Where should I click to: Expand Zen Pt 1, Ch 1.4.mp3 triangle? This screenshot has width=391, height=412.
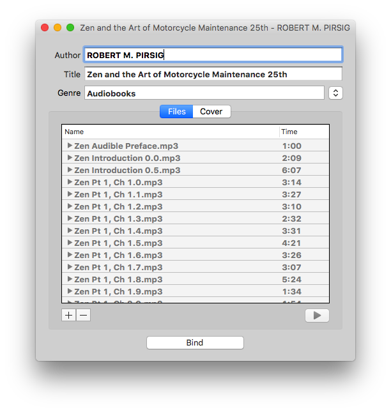(x=70, y=230)
